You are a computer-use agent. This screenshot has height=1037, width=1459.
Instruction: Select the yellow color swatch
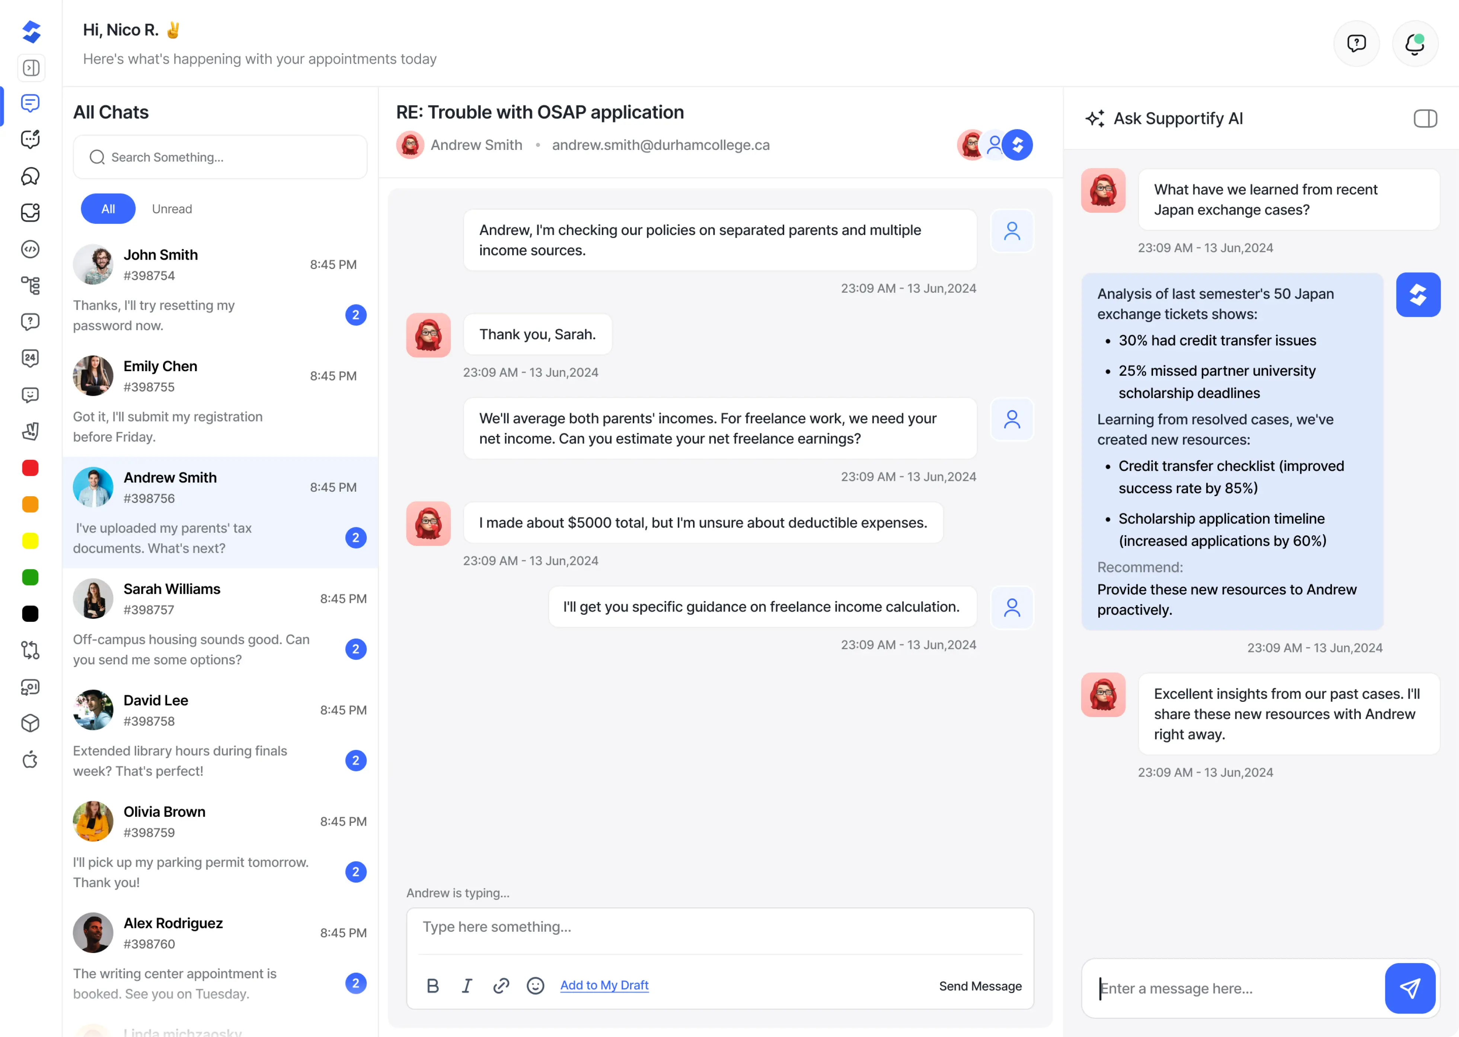click(x=30, y=541)
